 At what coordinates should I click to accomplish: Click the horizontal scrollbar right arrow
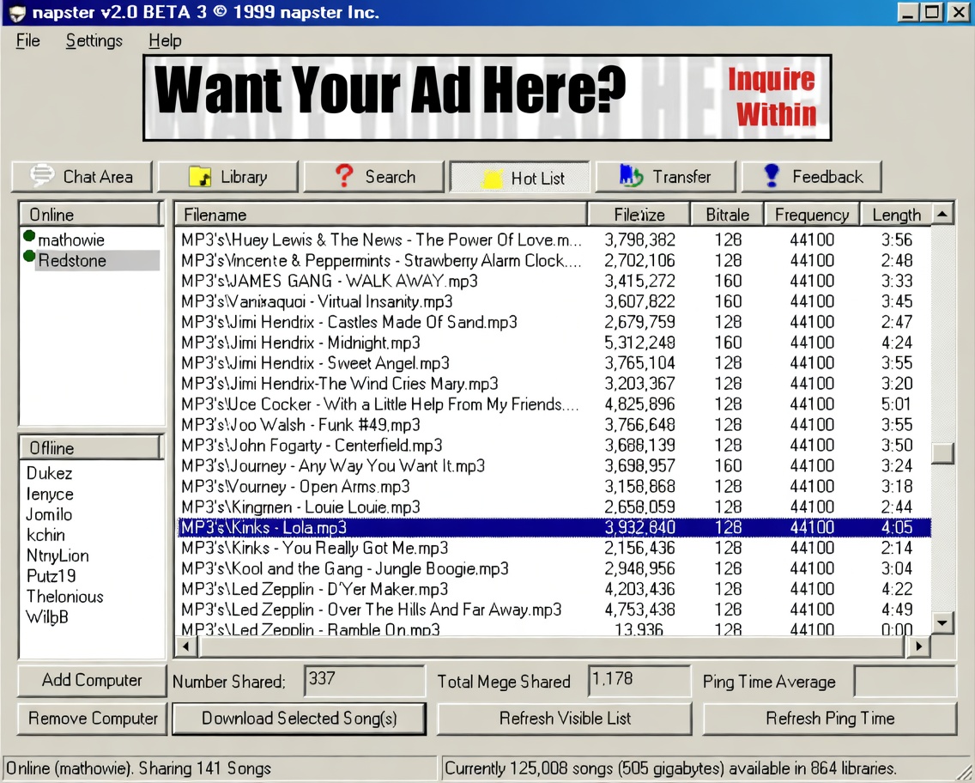pyautogui.click(x=919, y=646)
